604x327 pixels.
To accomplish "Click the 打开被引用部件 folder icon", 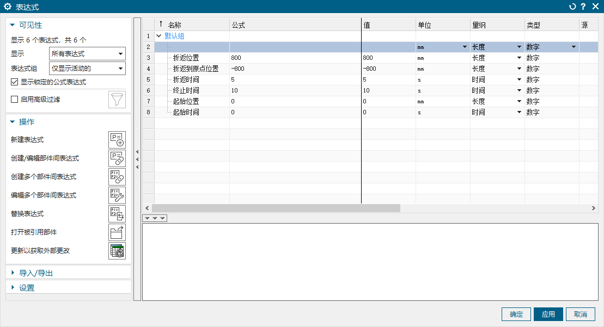I will coord(117,232).
